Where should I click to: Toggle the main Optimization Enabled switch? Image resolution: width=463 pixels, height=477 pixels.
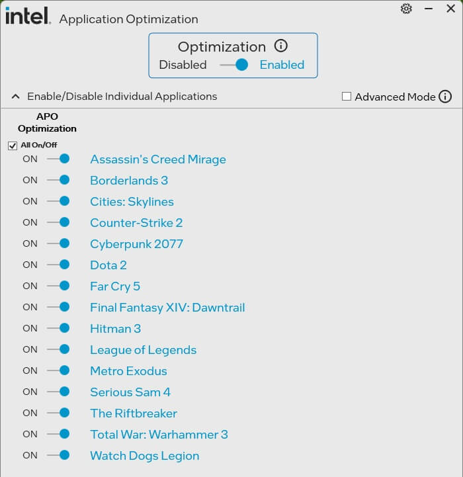pyautogui.click(x=234, y=65)
